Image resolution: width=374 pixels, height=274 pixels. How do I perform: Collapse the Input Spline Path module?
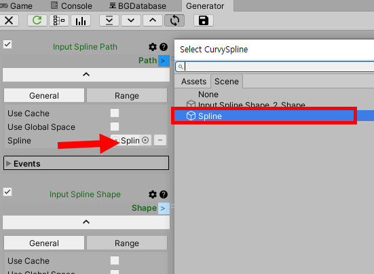(86, 75)
